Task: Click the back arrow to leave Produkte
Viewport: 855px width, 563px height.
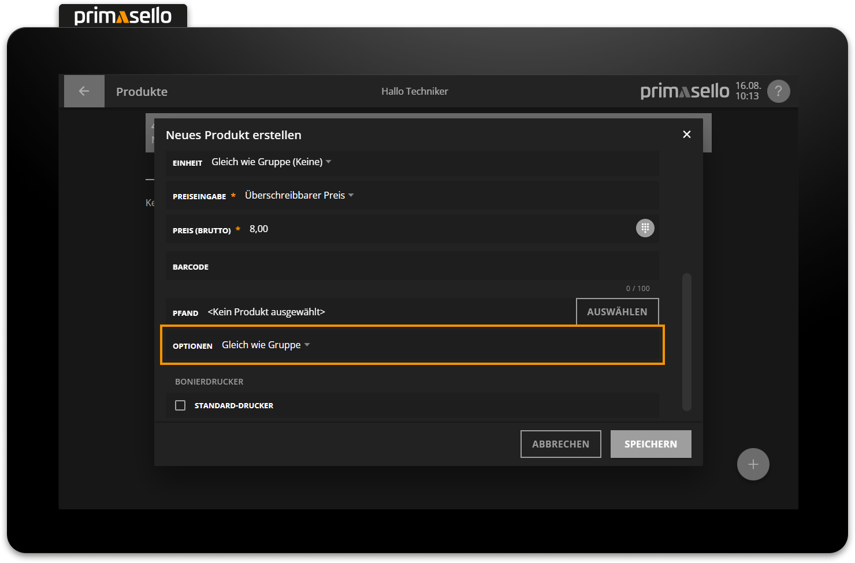Action: (x=84, y=91)
